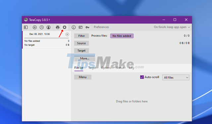This screenshot has width=212, height=124.
Task: Click the printer icon in toolbar
Action: click(58, 27)
